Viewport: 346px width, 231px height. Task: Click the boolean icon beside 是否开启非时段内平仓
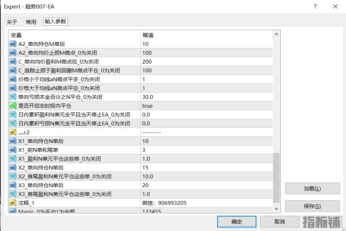(x=13, y=106)
